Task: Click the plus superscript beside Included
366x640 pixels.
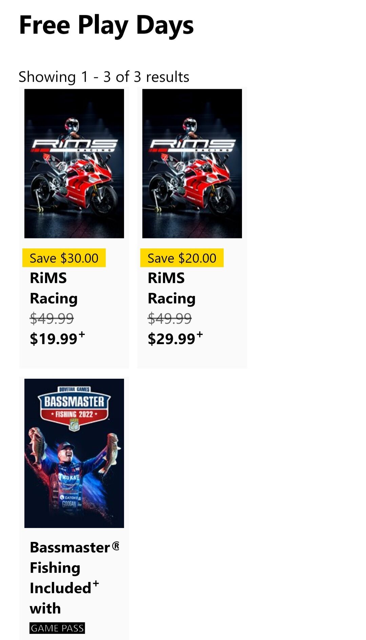Action: tap(96, 584)
